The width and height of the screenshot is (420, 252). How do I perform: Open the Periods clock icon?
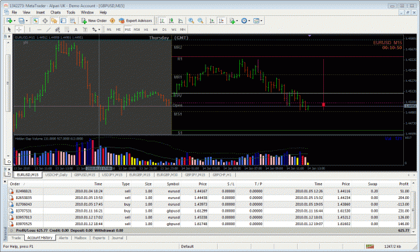point(244,21)
